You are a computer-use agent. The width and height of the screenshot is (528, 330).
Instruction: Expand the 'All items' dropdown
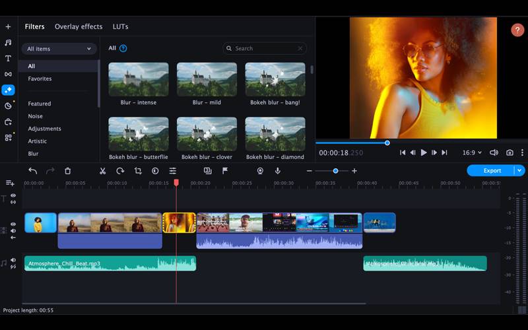click(x=59, y=49)
